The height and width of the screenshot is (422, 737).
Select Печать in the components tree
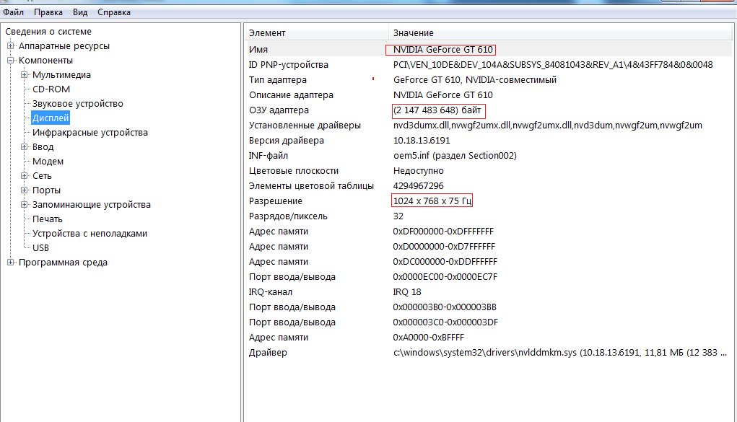click(x=48, y=219)
